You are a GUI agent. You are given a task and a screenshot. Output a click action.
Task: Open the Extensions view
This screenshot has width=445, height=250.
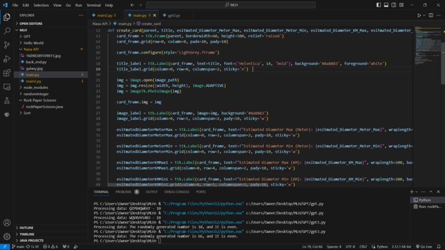7,73
